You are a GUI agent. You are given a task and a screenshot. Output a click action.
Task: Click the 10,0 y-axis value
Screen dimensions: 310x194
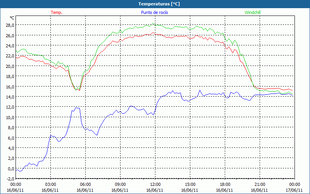(x=10, y=118)
